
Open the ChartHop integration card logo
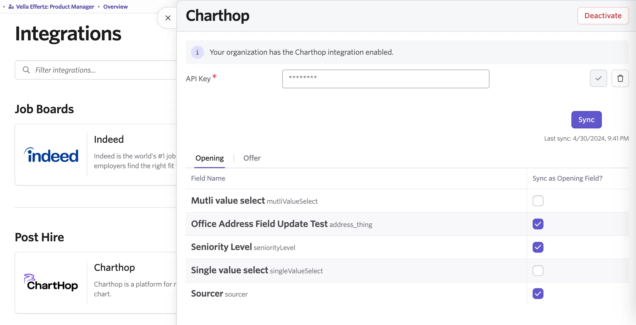(51, 283)
